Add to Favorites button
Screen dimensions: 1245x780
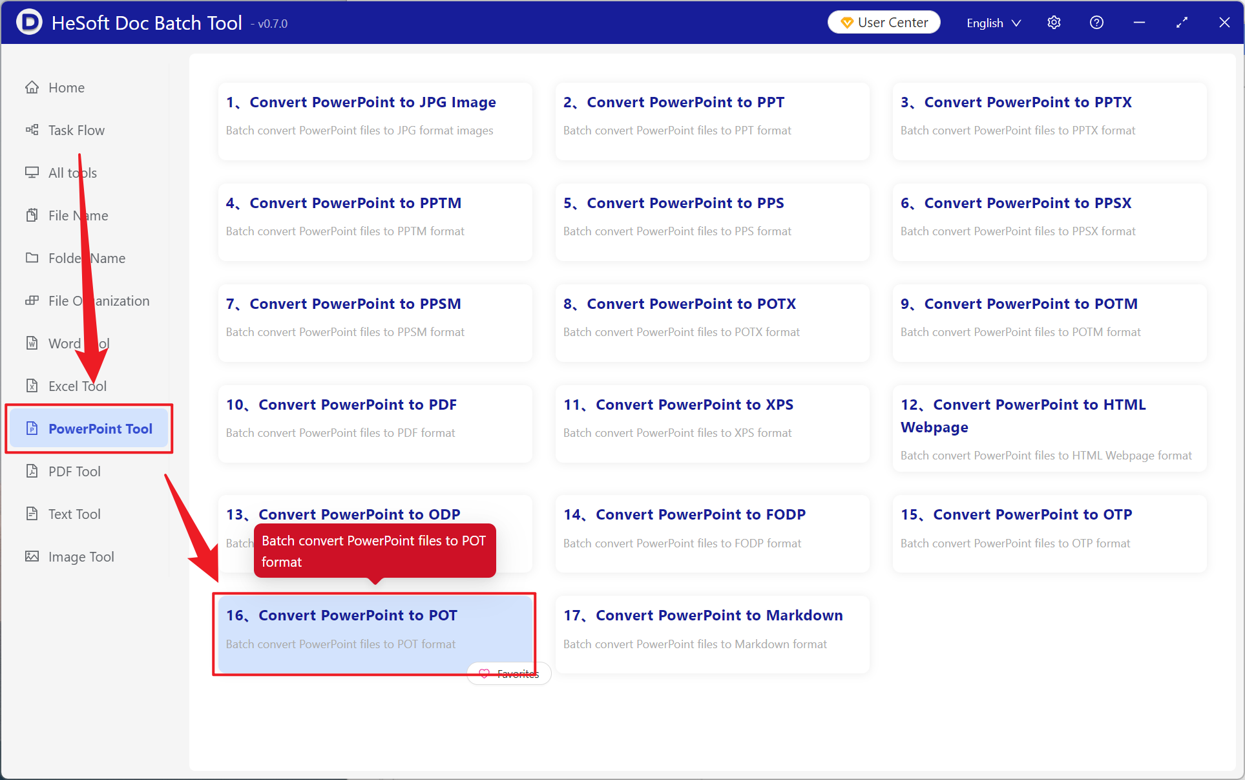coord(509,673)
